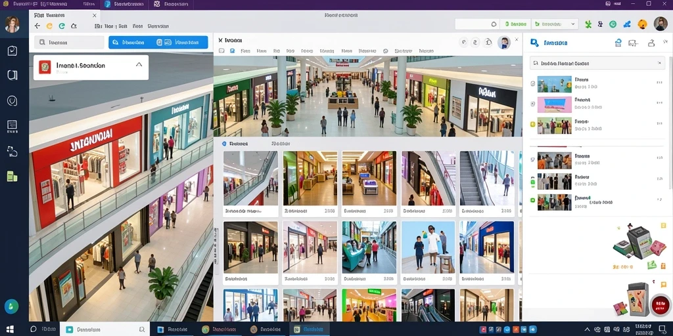Screen dimensions: 673x336
Task: Click the green circular icon in top toolbar
Action: tap(613, 24)
